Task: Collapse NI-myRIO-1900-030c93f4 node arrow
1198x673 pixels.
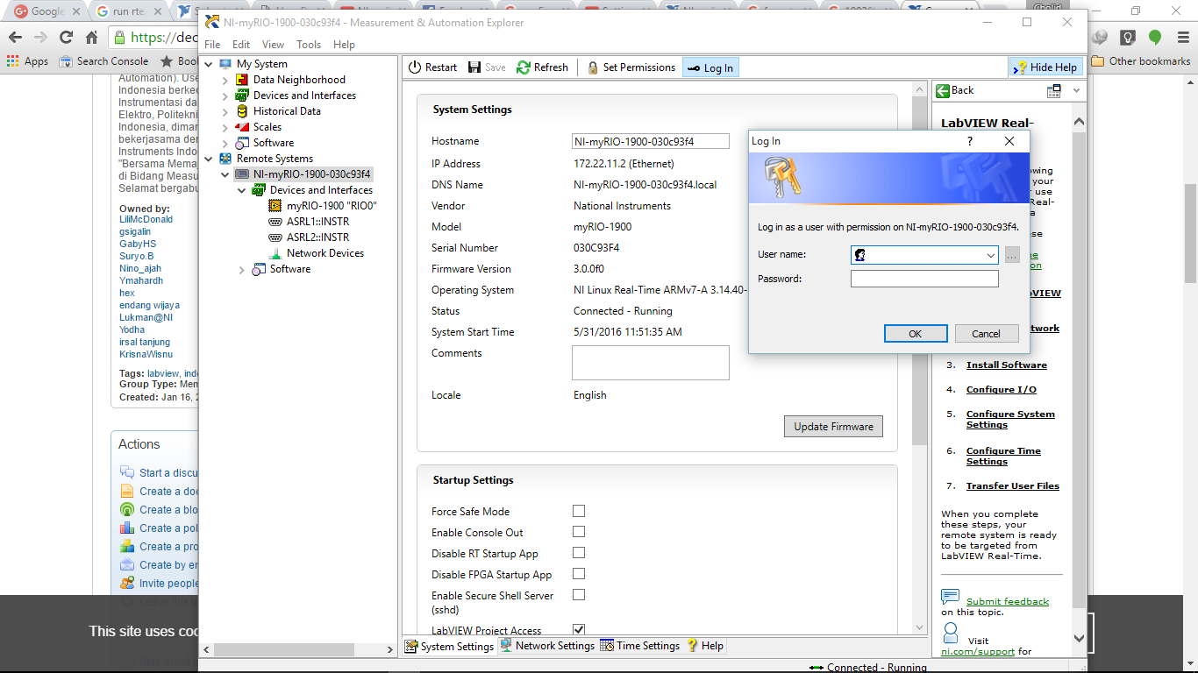Action: click(x=225, y=174)
